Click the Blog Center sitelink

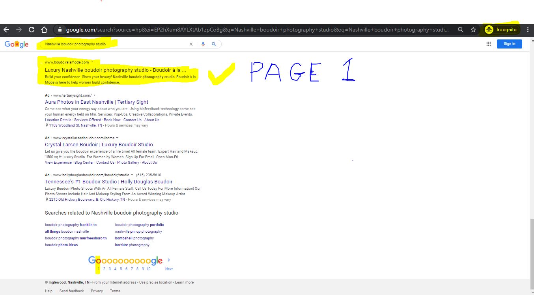coord(84,162)
